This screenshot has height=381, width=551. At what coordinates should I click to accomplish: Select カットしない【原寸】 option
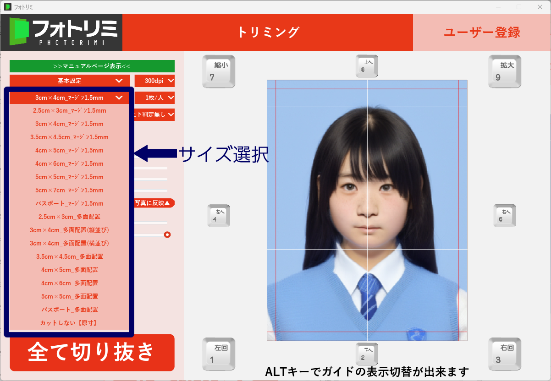69,323
